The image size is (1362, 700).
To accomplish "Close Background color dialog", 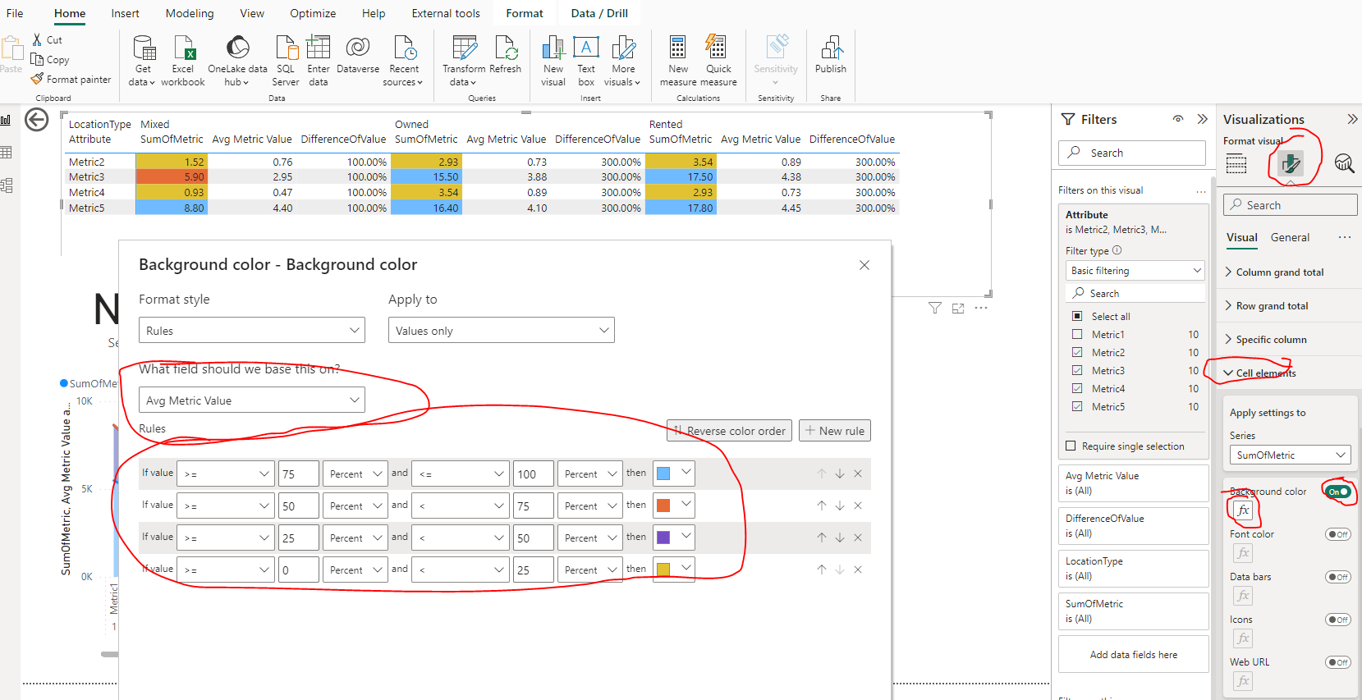I will [x=864, y=265].
